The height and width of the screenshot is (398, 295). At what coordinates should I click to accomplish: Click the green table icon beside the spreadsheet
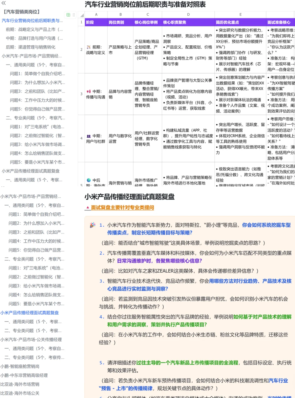point(68,15)
